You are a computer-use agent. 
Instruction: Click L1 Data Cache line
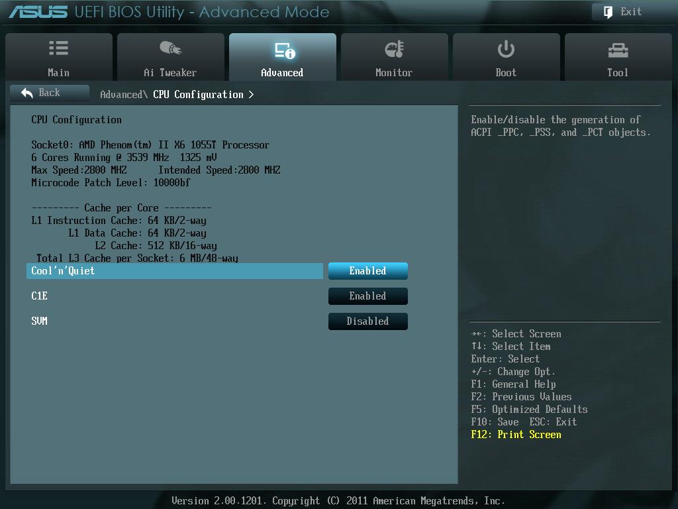tap(137, 233)
